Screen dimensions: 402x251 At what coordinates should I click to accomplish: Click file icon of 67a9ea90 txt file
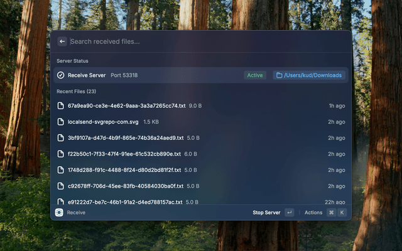pyautogui.click(x=61, y=106)
